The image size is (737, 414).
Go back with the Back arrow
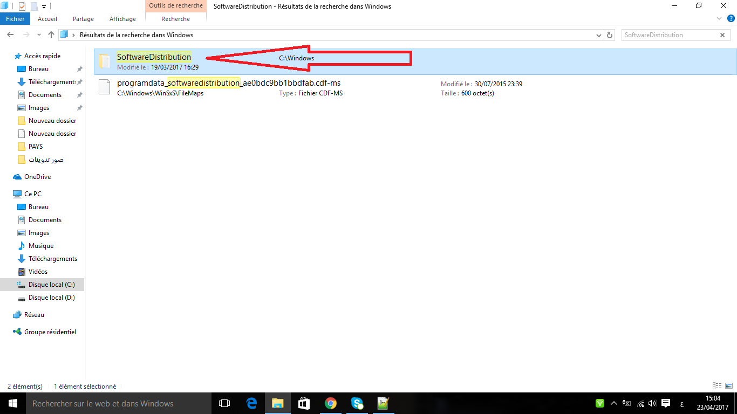[x=10, y=35]
